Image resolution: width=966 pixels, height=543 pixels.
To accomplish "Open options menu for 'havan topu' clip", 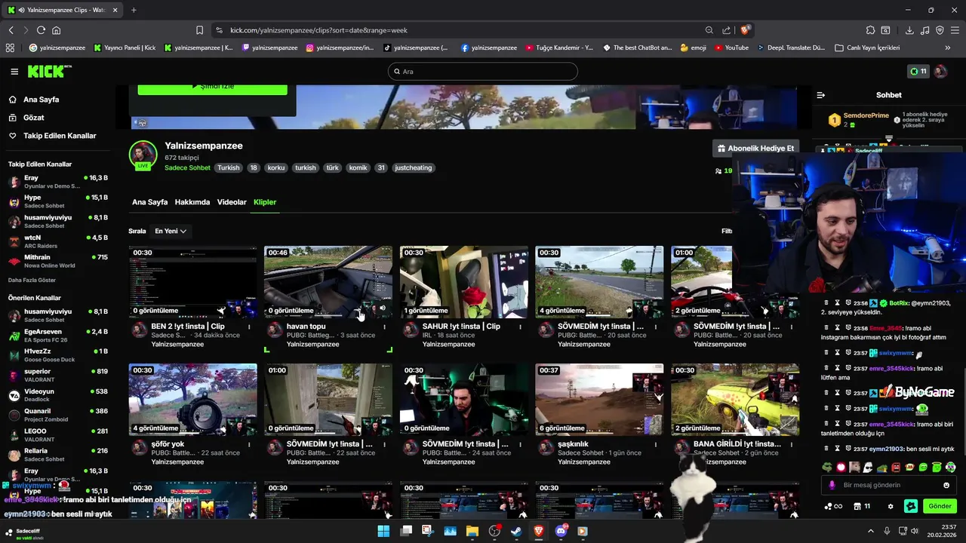I will click(x=384, y=327).
